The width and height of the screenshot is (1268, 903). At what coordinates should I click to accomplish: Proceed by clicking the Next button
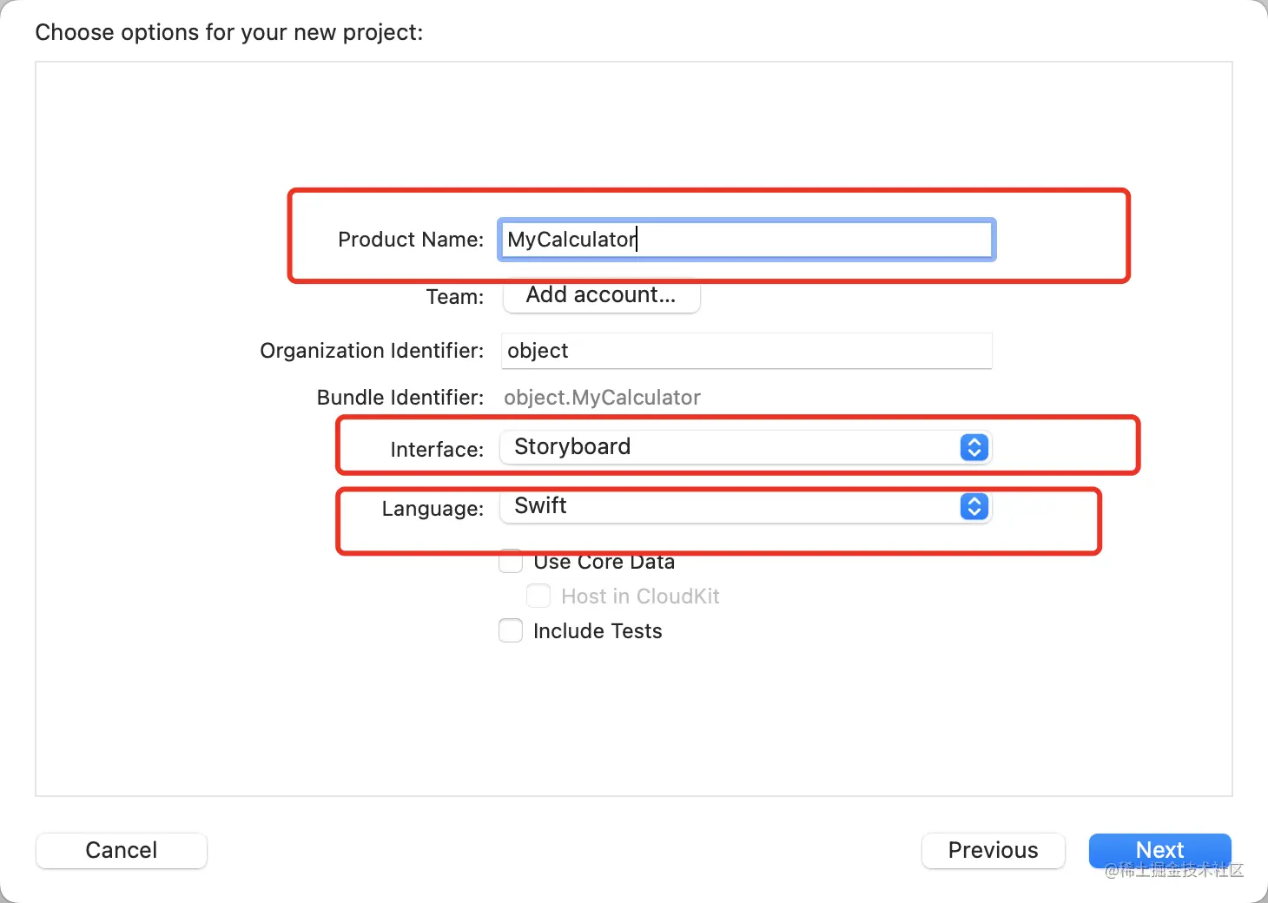(1159, 849)
